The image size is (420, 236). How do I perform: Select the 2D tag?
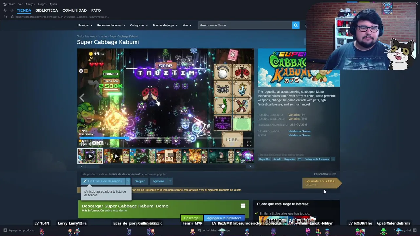300,159
